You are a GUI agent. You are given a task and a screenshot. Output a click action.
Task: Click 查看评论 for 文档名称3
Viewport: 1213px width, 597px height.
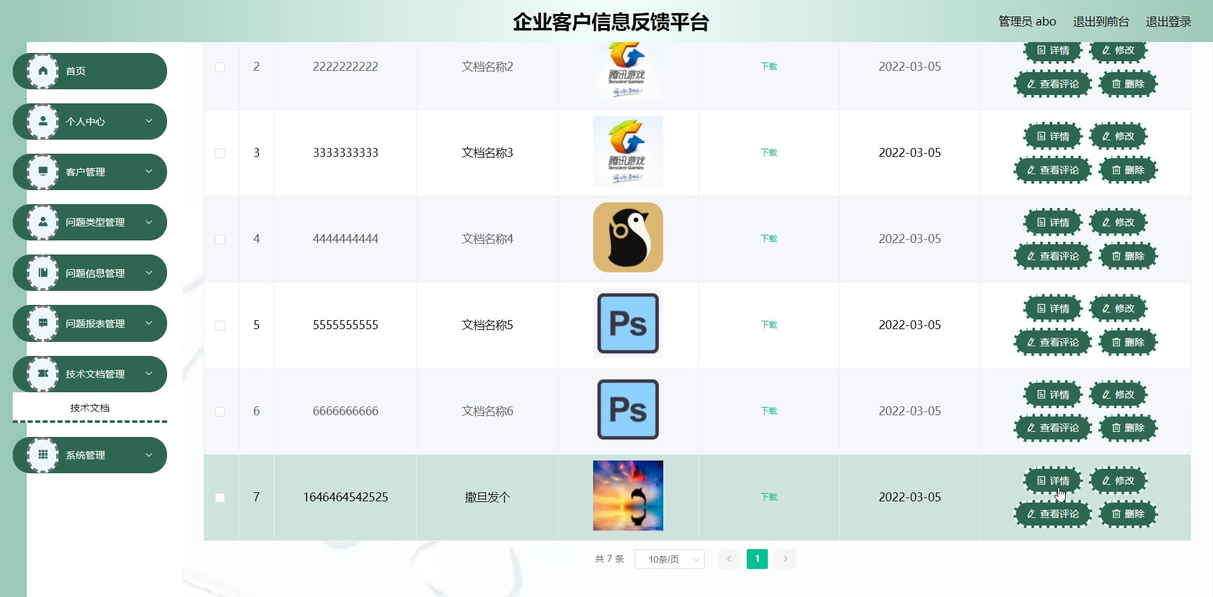[1053, 170]
